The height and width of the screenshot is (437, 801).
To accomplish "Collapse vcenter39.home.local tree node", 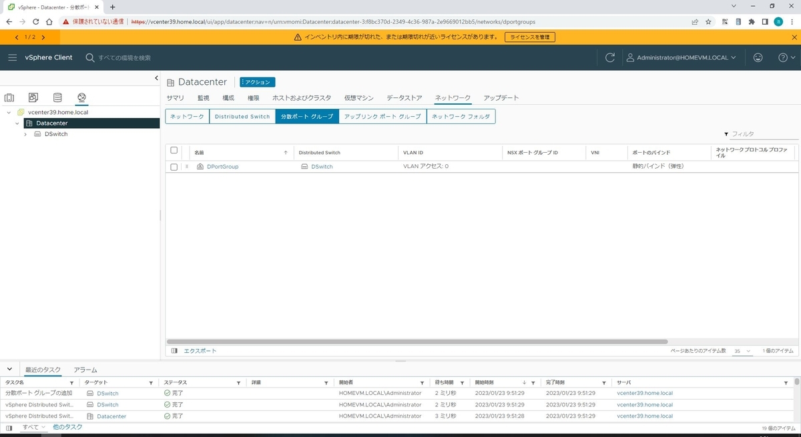I will click(9, 113).
